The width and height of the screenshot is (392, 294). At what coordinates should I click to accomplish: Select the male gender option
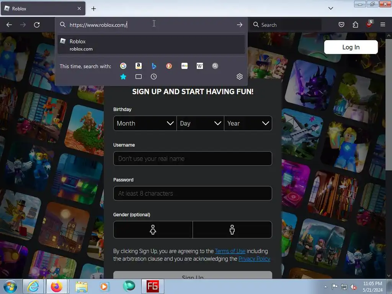click(232, 230)
